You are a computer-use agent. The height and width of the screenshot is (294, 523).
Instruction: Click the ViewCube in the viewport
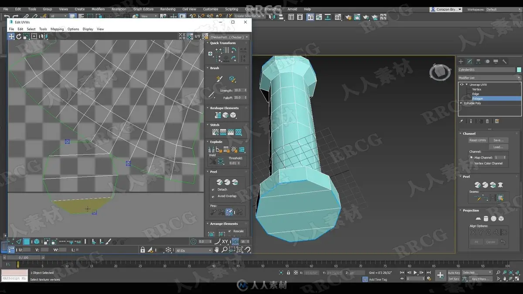tap(440, 72)
